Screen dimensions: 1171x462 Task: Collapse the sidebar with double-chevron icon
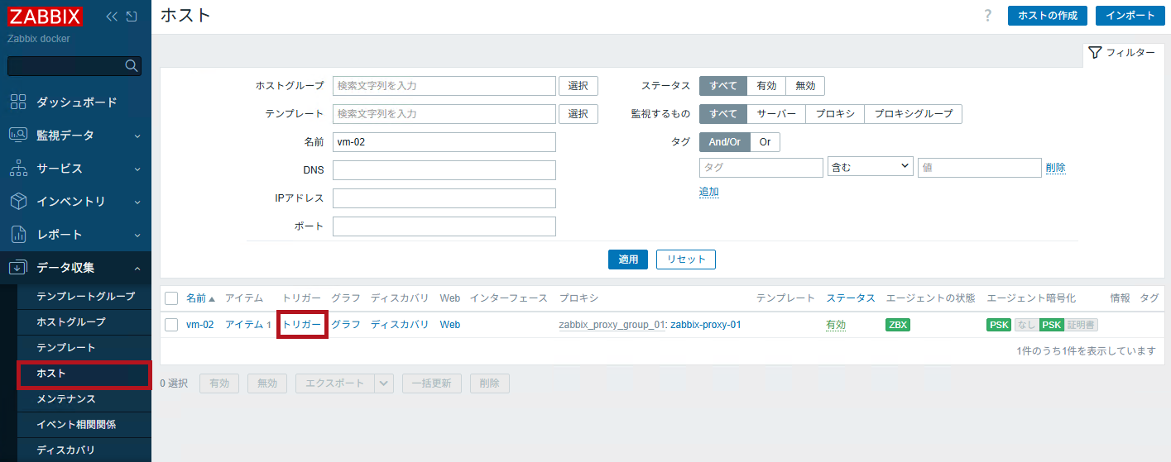(113, 17)
